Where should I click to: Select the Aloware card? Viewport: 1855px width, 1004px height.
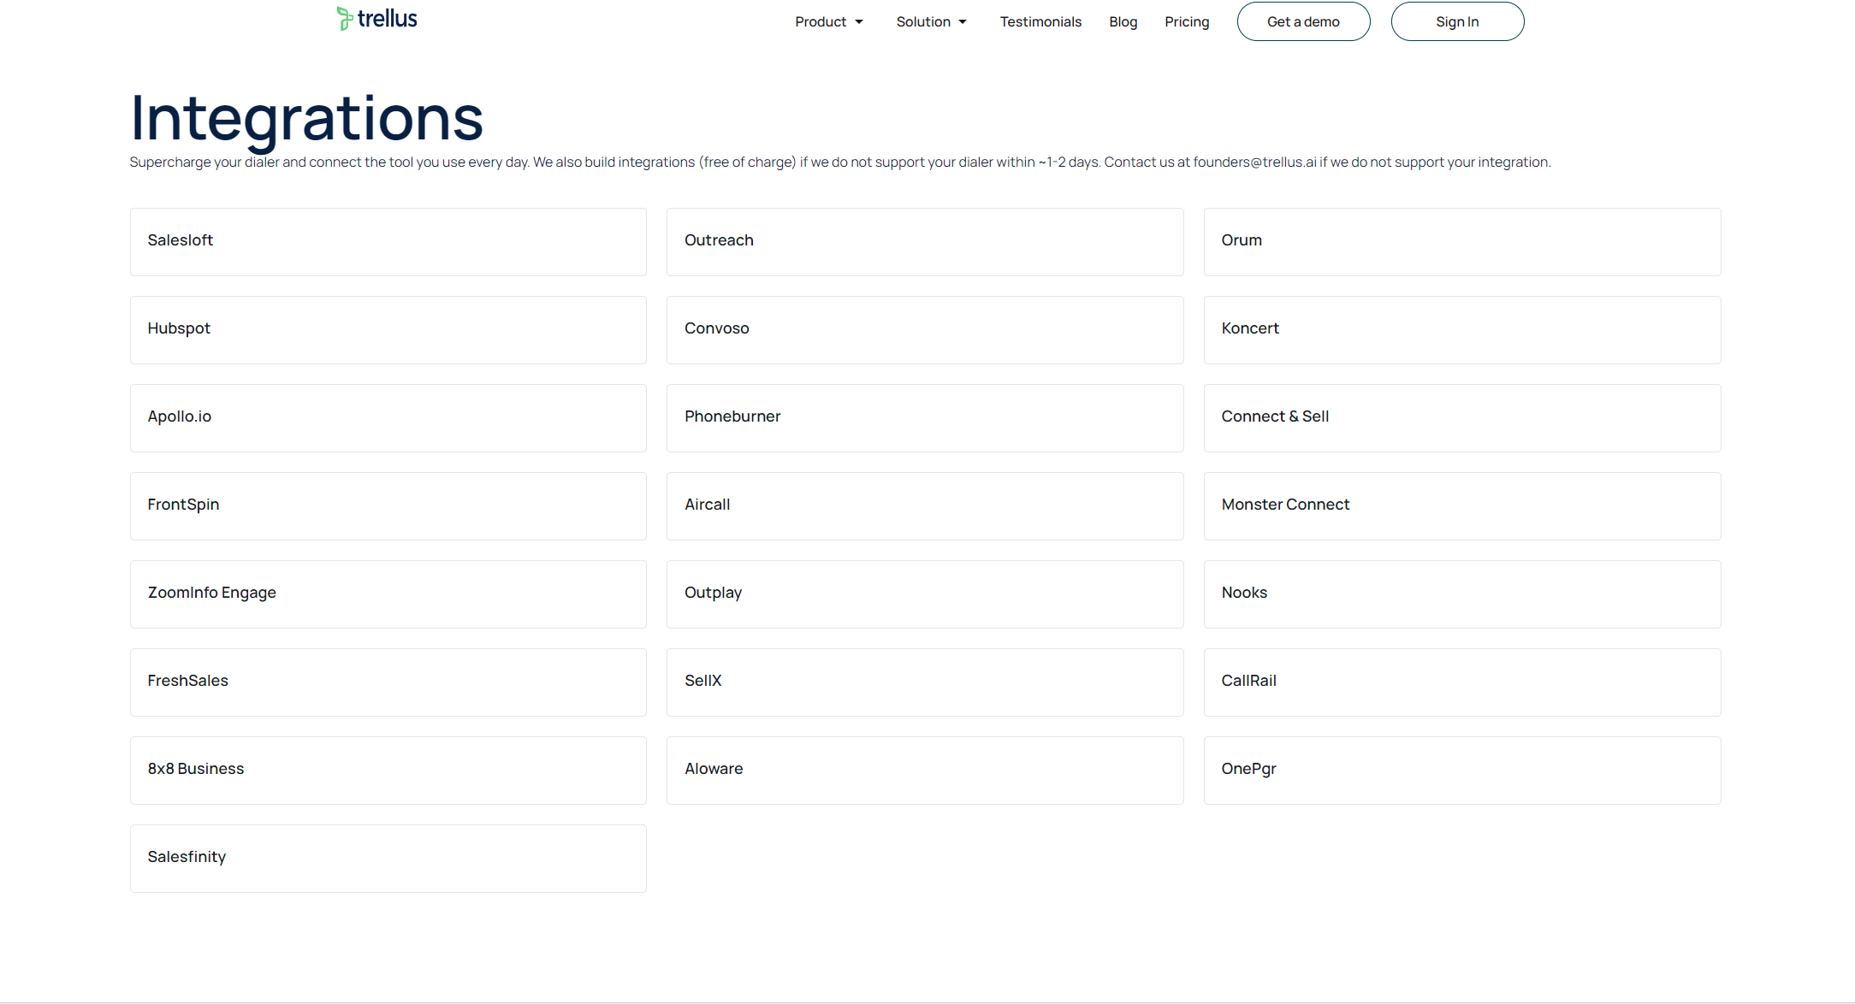tap(925, 771)
